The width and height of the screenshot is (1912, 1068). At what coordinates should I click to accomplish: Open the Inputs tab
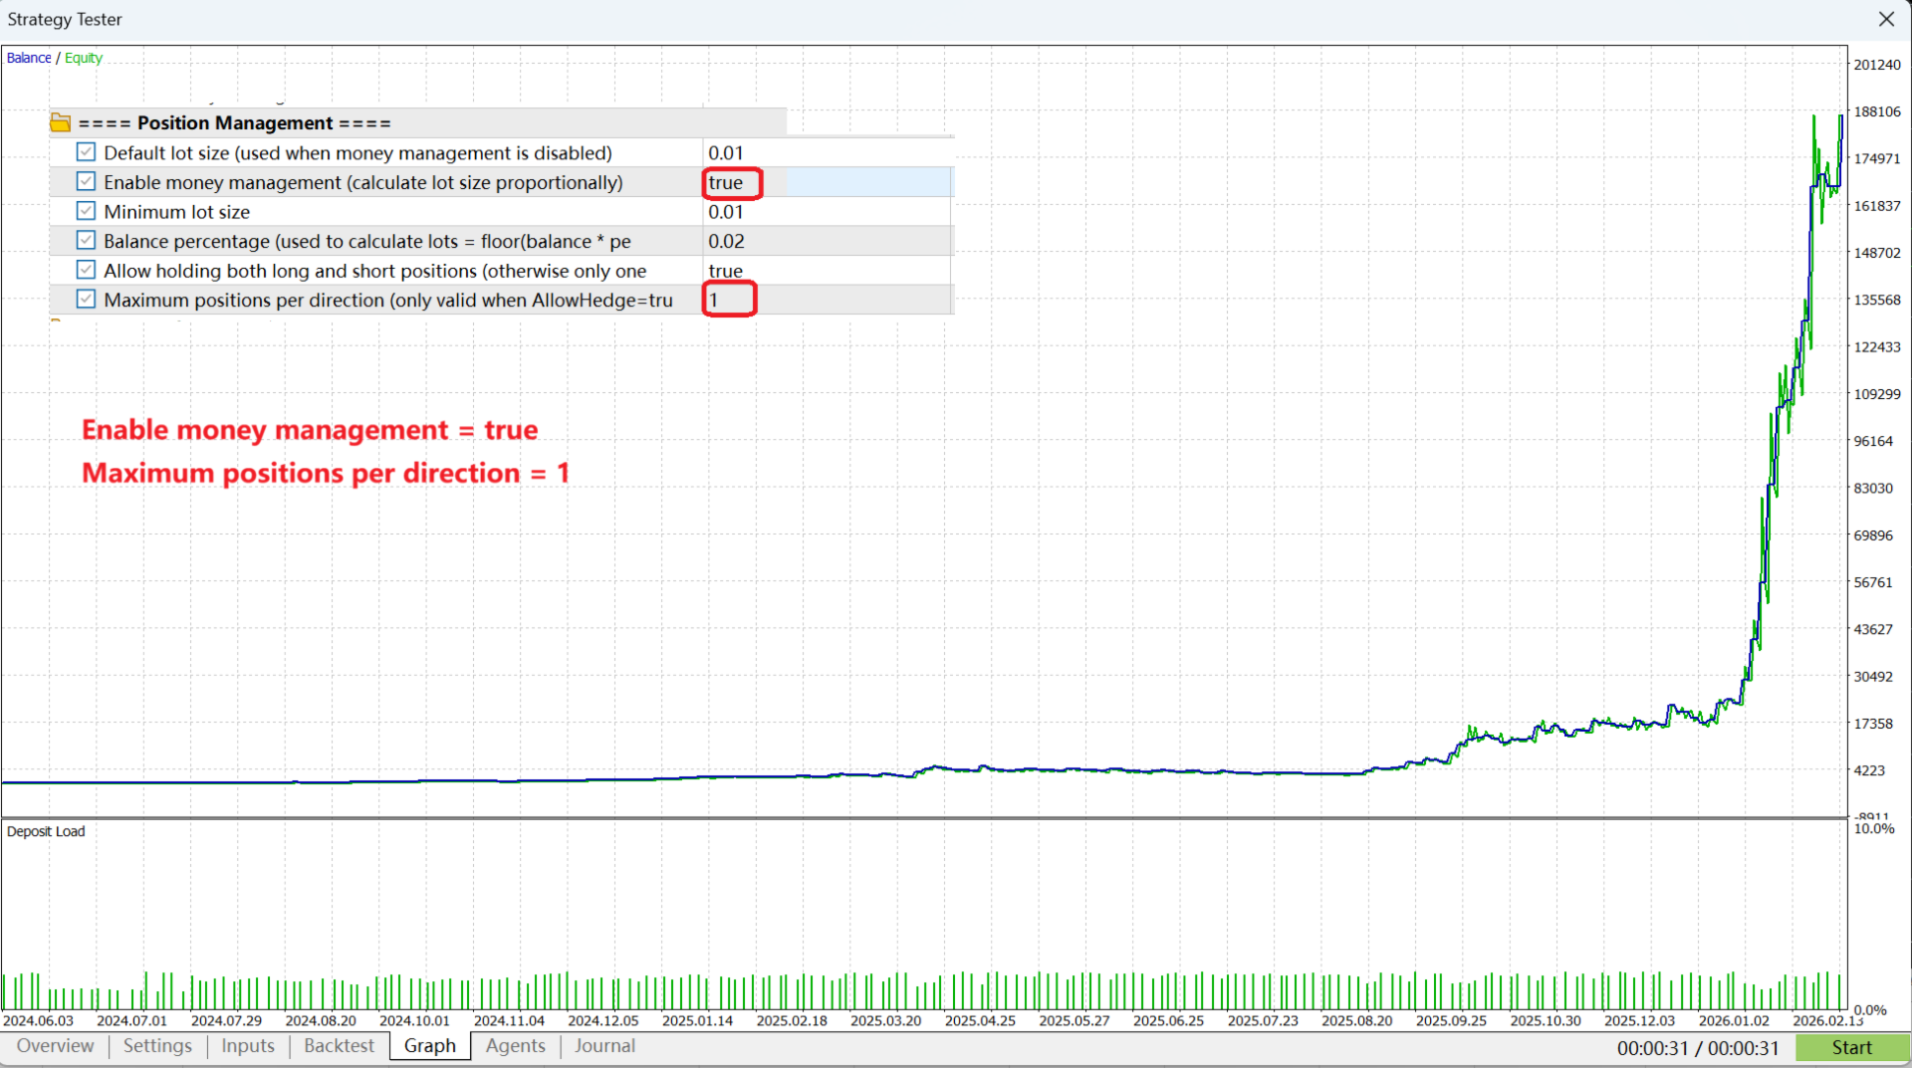[248, 1046]
